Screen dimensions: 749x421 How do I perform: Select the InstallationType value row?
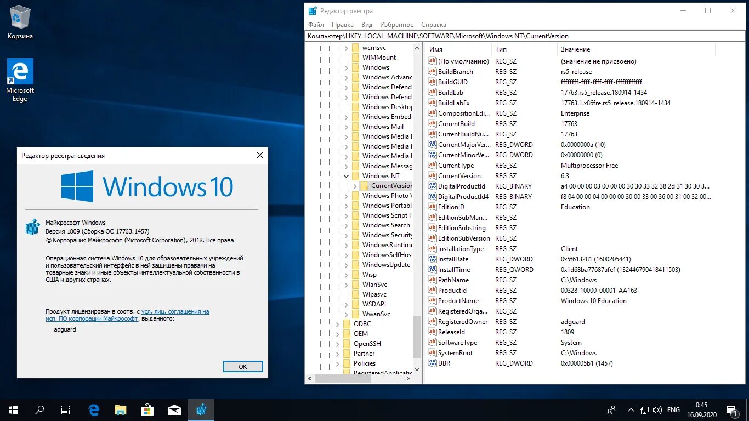pyautogui.click(x=570, y=249)
